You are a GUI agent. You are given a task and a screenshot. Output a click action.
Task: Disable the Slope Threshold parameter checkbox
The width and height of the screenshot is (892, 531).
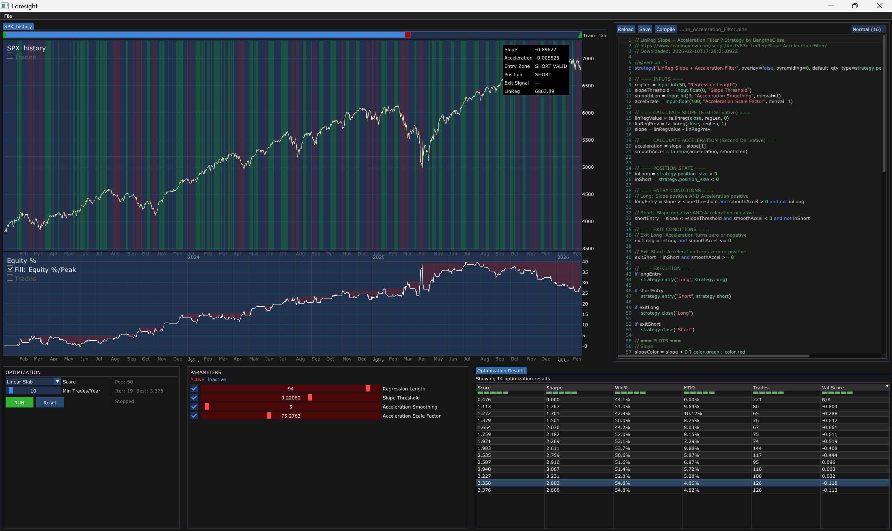[194, 397]
